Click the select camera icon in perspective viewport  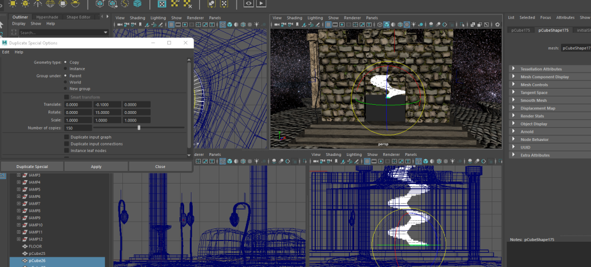pyautogui.click(x=277, y=25)
